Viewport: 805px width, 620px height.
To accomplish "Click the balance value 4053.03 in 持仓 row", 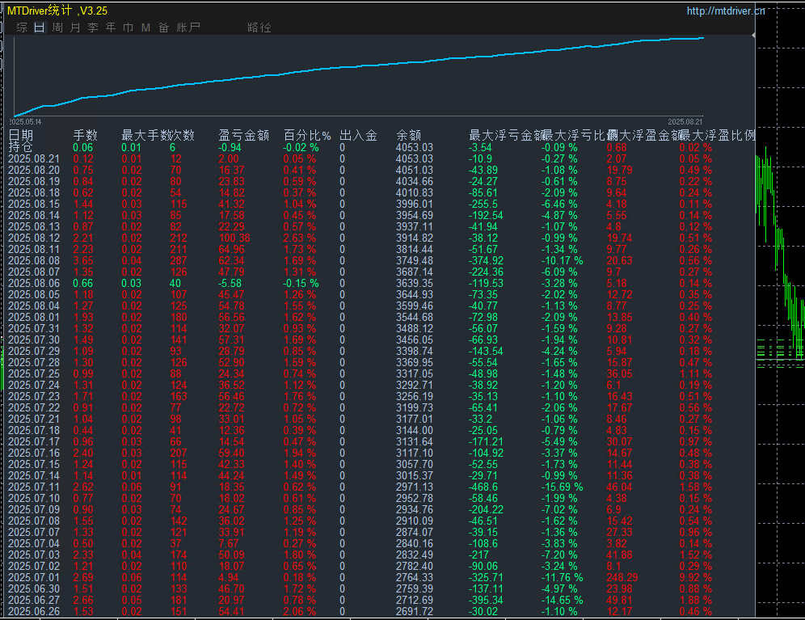I will [x=415, y=147].
